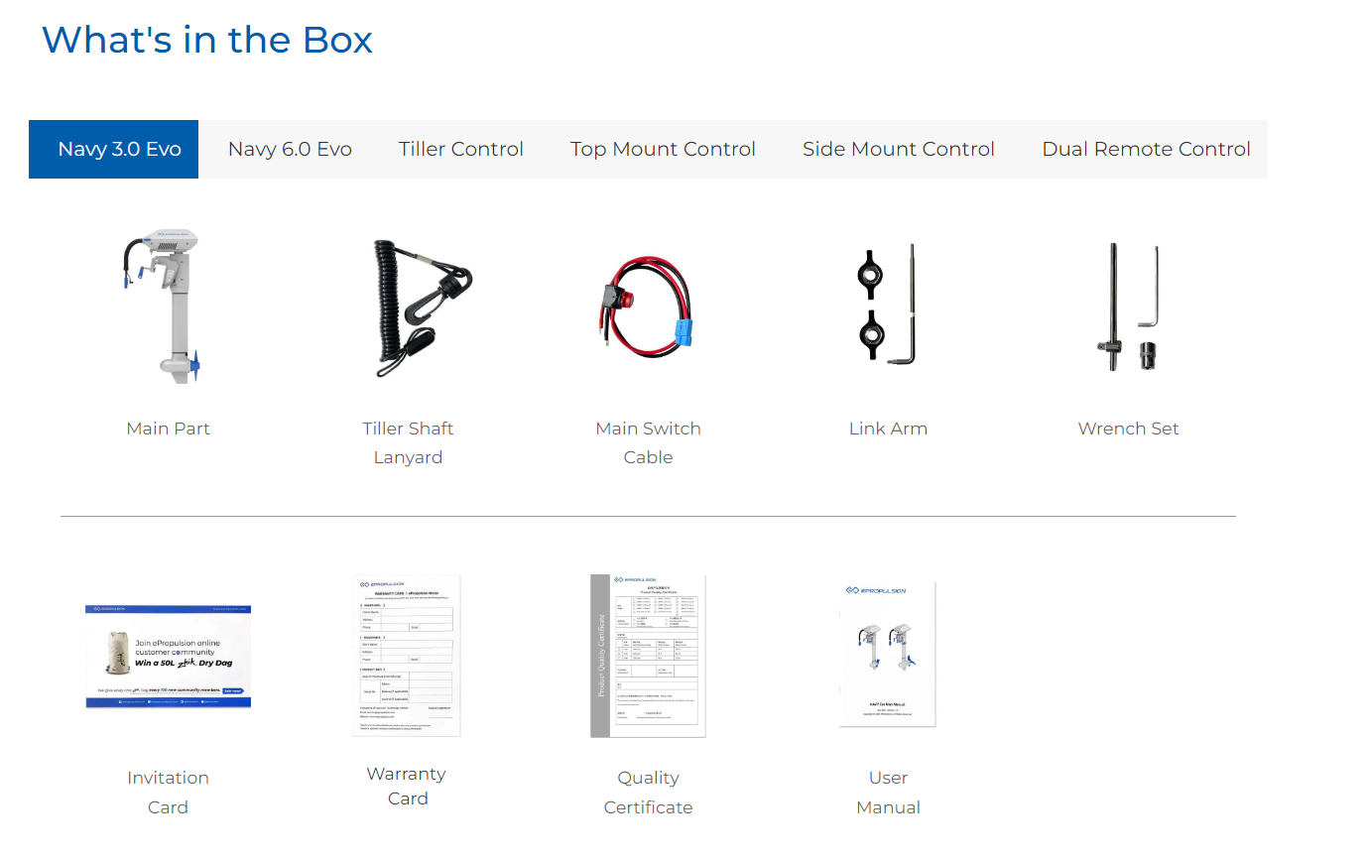
Task: Open the Tiller Control tab
Action: (x=461, y=150)
